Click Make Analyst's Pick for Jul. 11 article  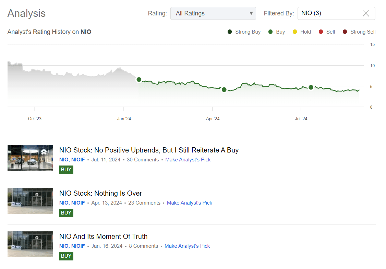coord(188,160)
